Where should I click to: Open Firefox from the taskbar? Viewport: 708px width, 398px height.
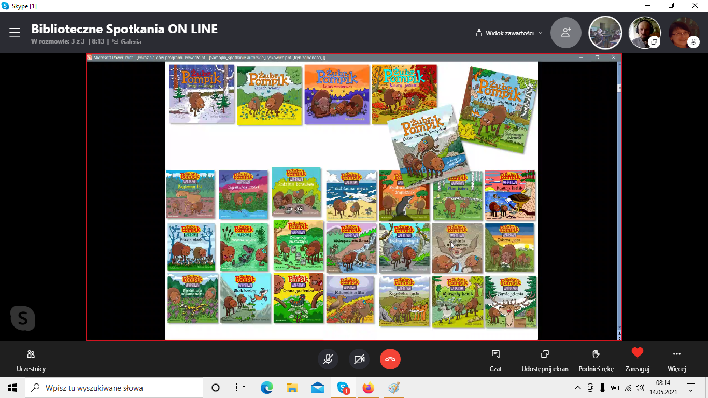pos(368,388)
